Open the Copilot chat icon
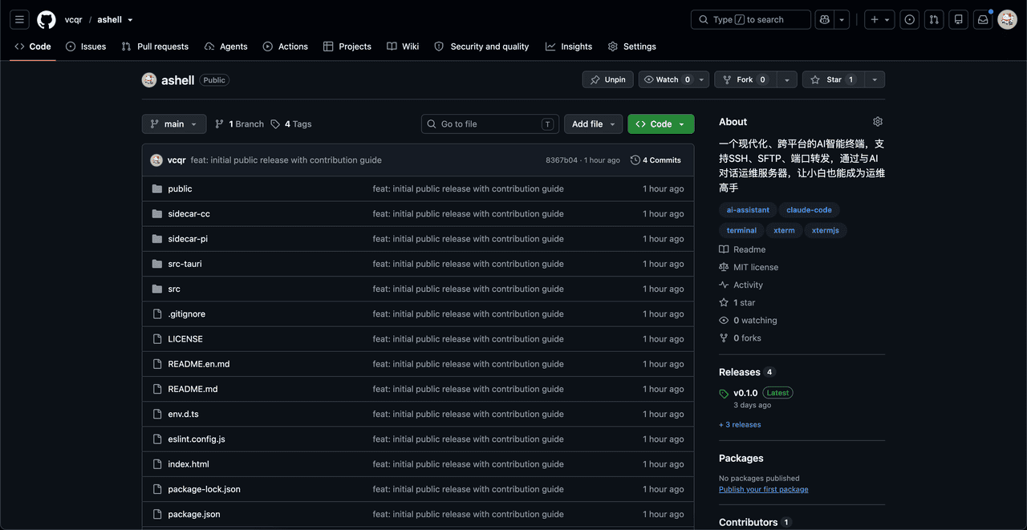Viewport: 1027px width, 530px height. [x=824, y=20]
